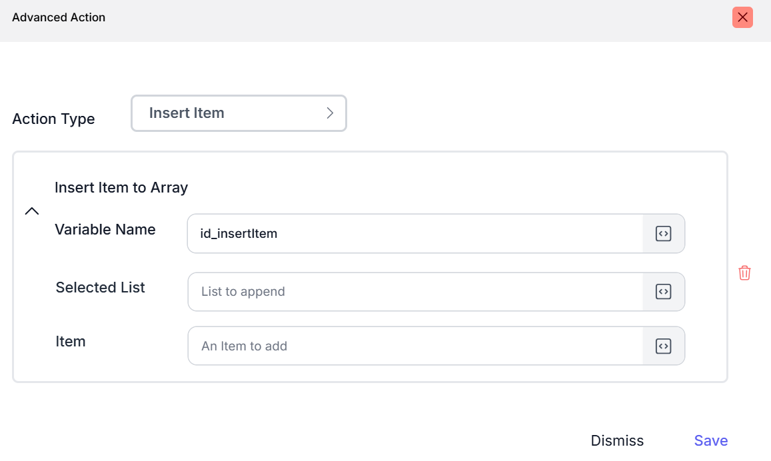This screenshot has height=461, width=771.
Task: Click the 'An Item to add' input box
Action: [x=414, y=346]
